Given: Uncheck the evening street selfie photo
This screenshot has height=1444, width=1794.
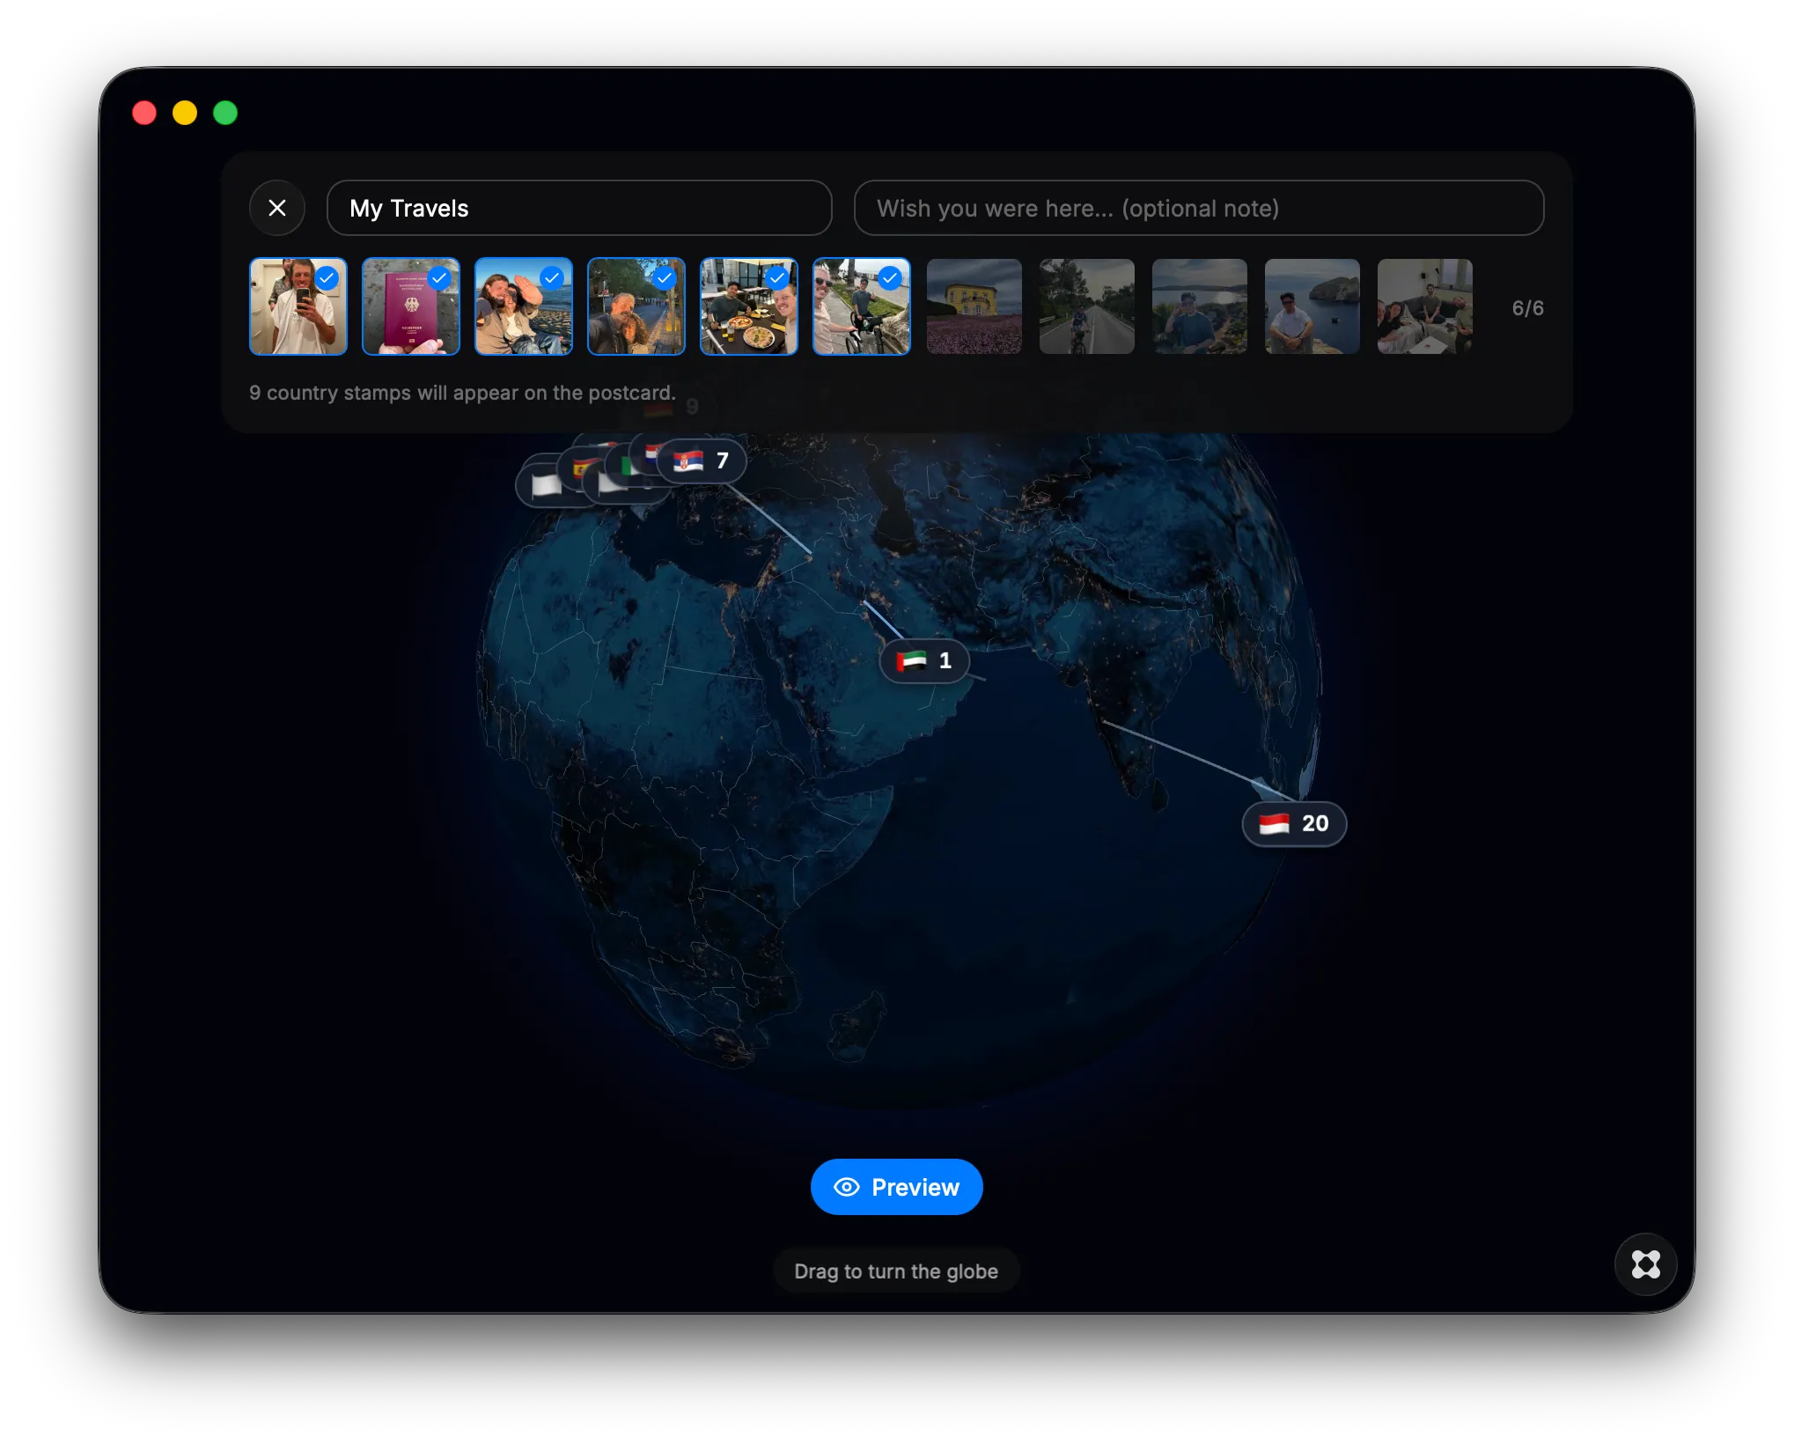Looking at the screenshot, I should tap(636, 306).
